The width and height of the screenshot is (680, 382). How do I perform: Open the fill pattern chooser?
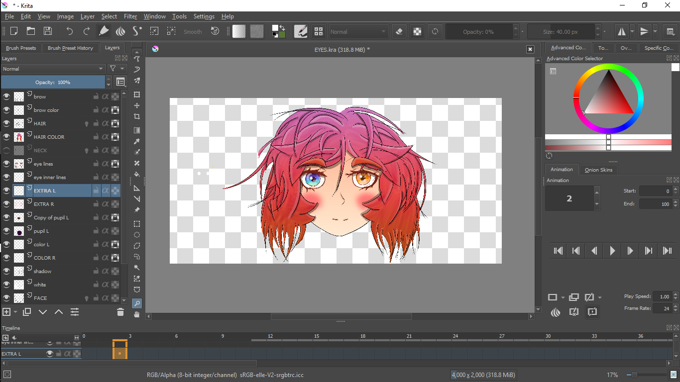coord(256,31)
